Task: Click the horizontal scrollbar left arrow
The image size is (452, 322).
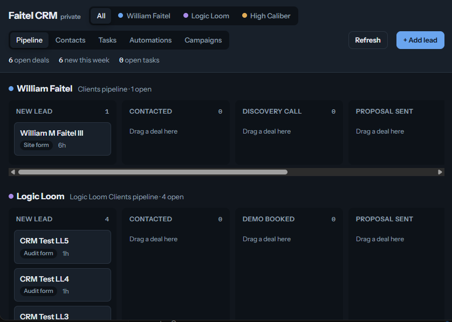Action: tap(13, 172)
